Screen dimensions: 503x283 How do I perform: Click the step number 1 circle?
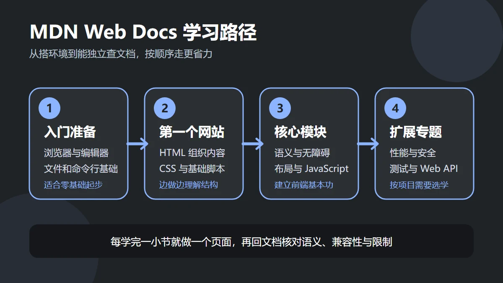(49, 109)
